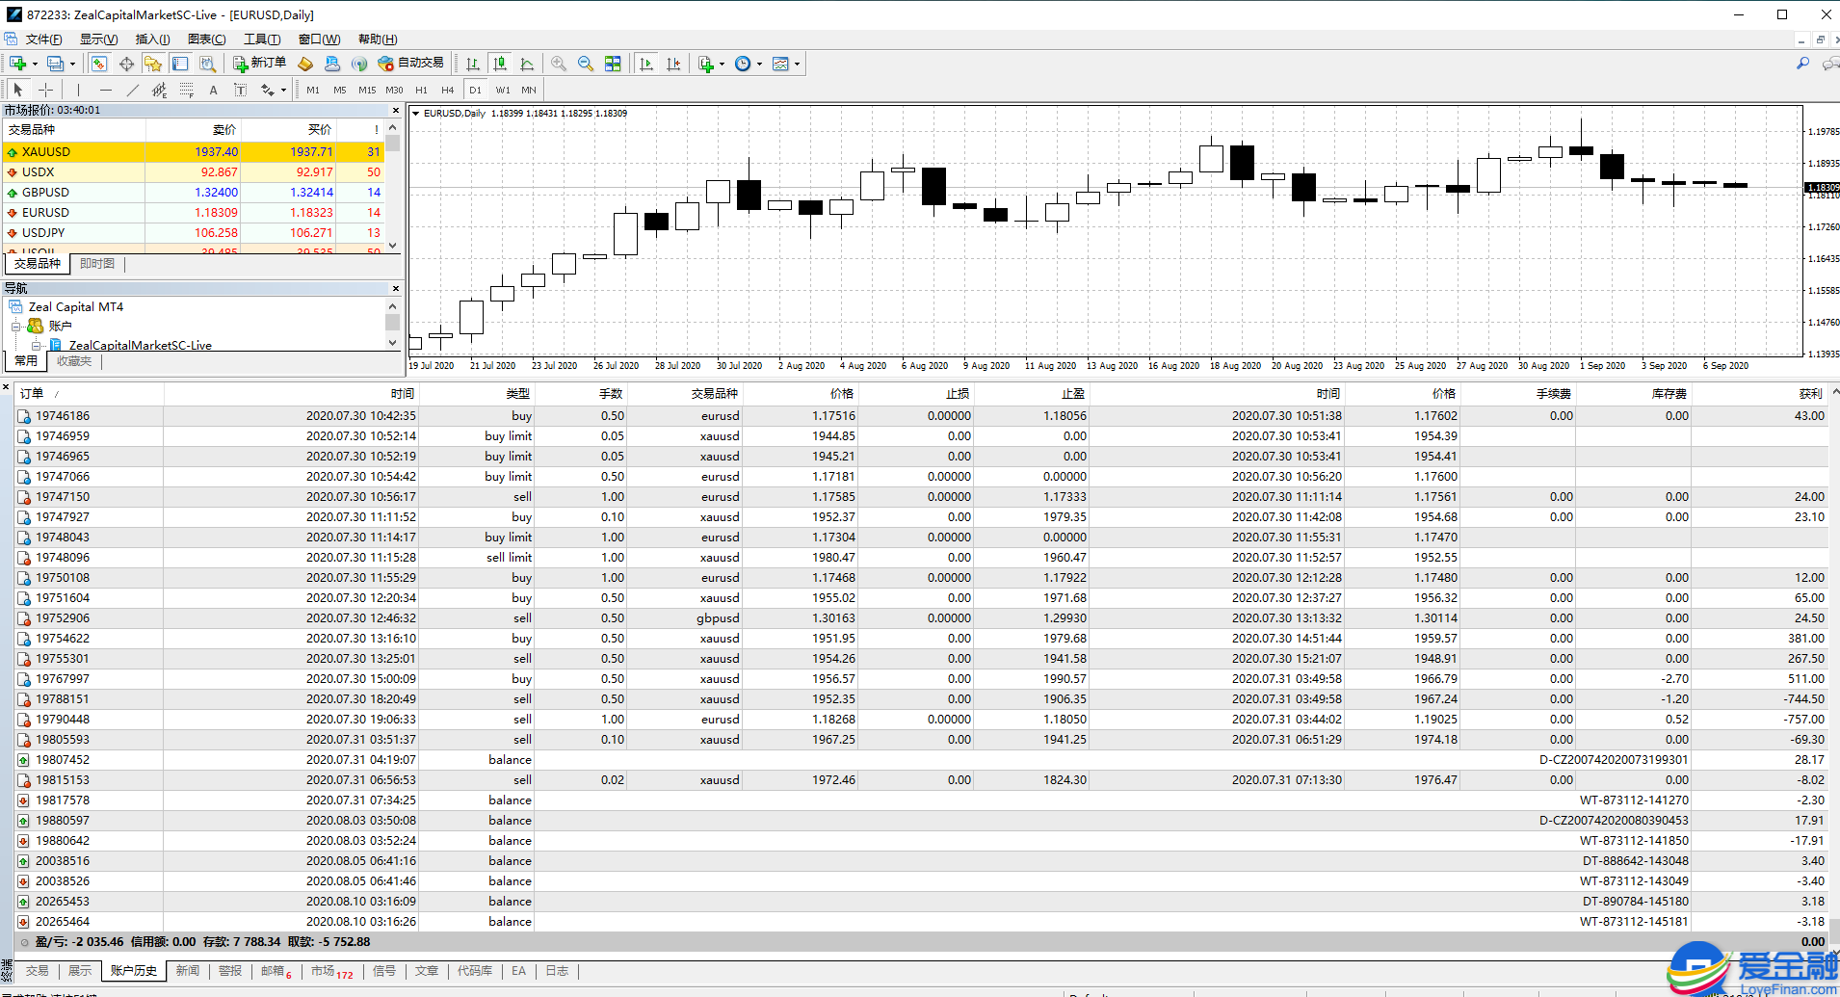Select the text label tool
The height and width of the screenshot is (997, 1840).
click(241, 90)
